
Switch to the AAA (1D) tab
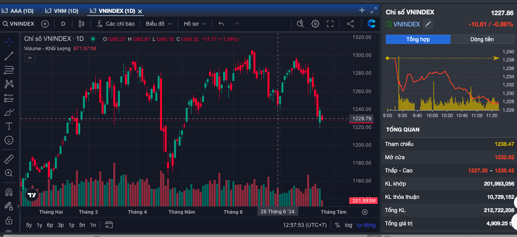click(18, 11)
